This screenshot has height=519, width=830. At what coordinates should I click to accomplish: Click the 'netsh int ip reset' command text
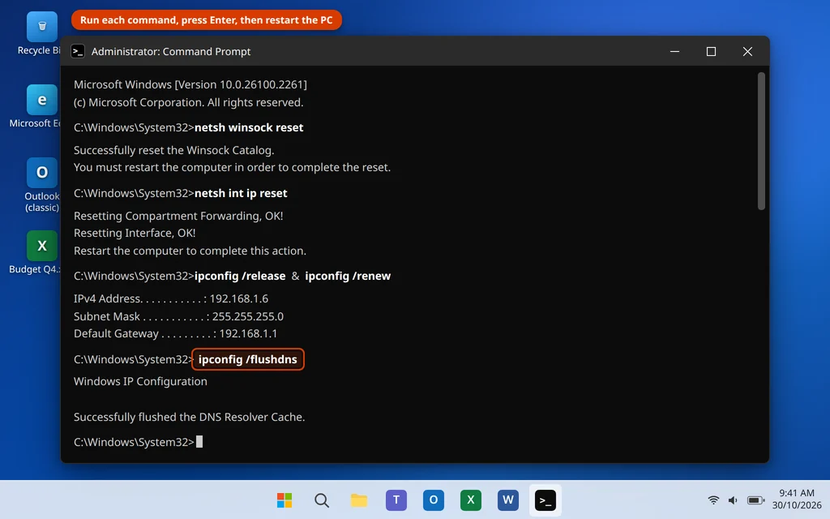coord(241,193)
